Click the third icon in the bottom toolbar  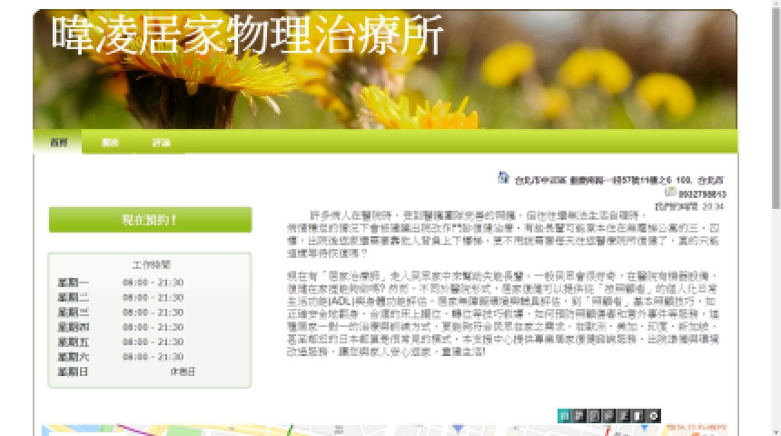(x=592, y=416)
